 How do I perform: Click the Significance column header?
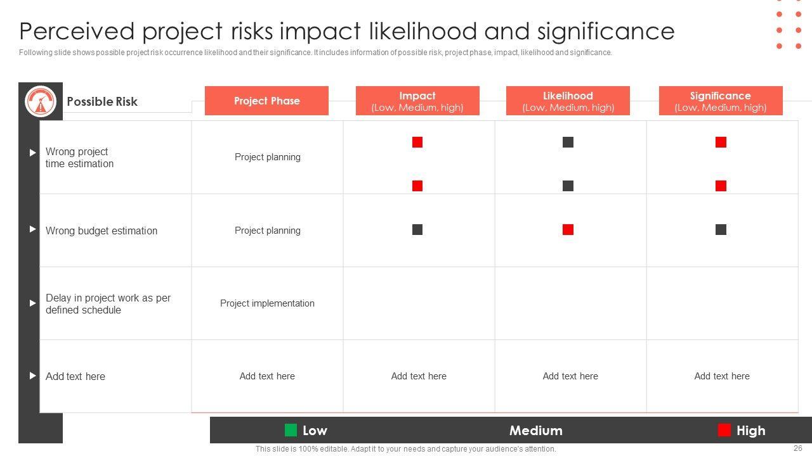[x=721, y=101]
